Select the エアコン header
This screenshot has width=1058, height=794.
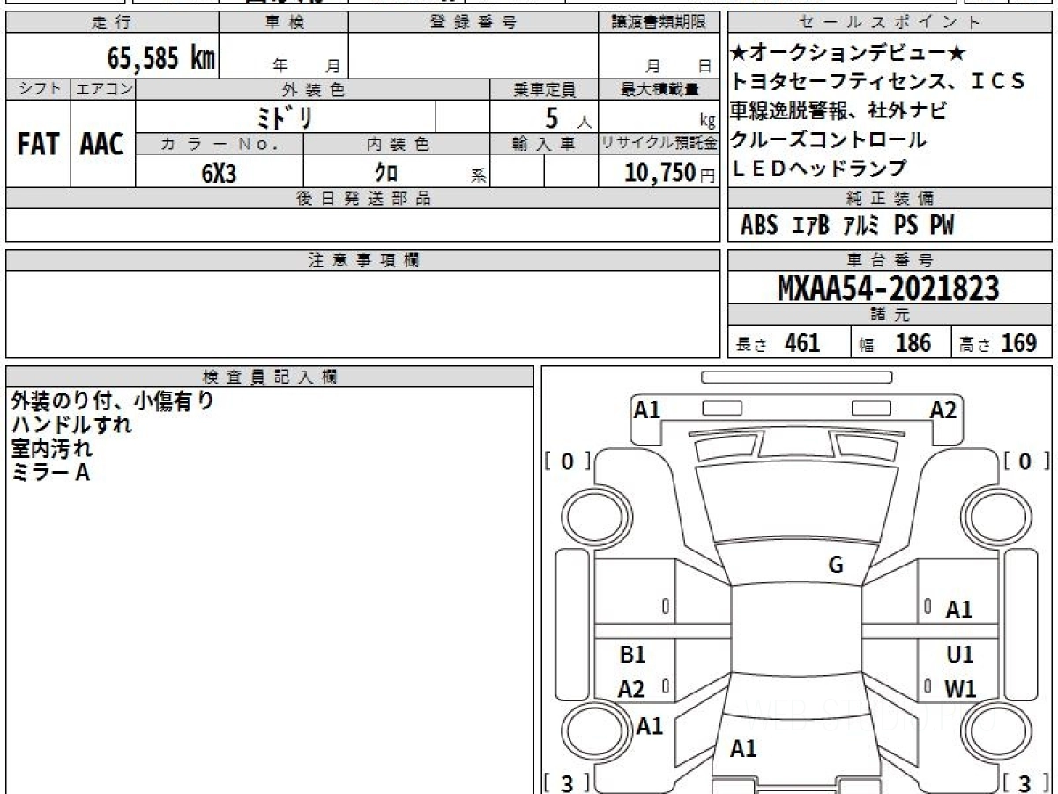[103, 89]
